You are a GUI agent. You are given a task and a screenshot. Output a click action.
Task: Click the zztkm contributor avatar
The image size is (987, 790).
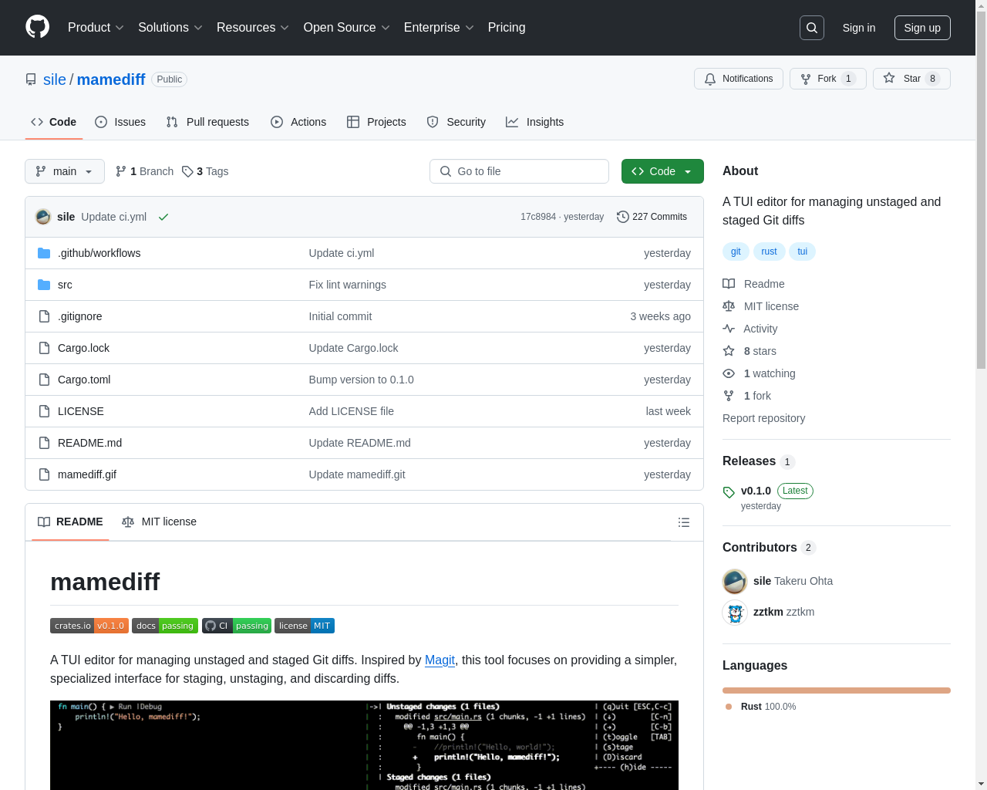click(x=735, y=612)
